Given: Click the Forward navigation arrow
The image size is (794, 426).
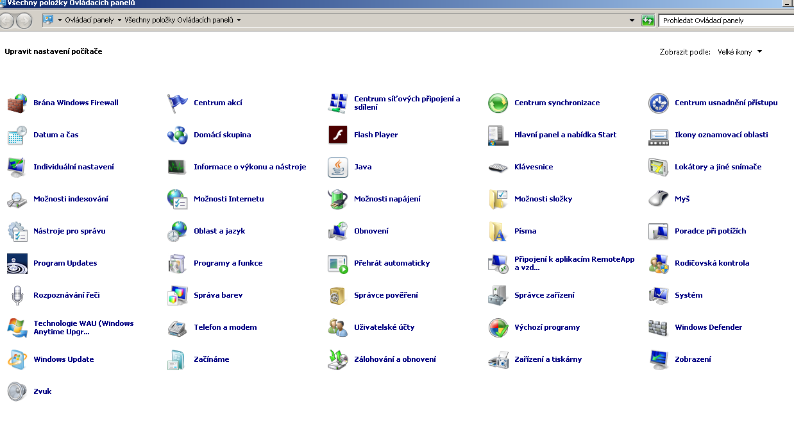Looking at the screenshot, I should tap(24, 21).
